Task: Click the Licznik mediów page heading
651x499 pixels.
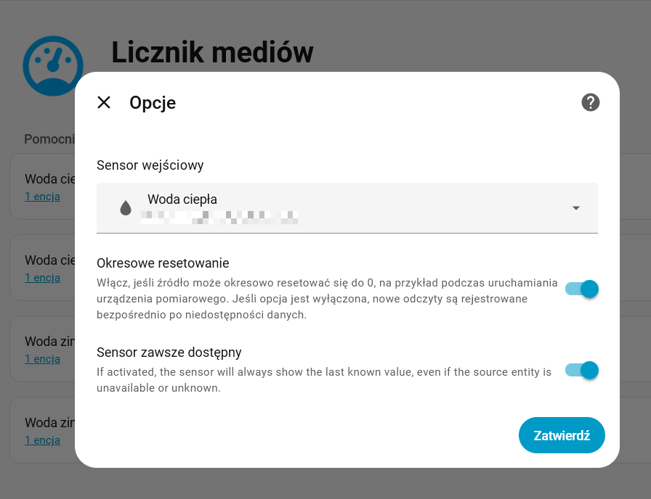Action: (212, 52)
